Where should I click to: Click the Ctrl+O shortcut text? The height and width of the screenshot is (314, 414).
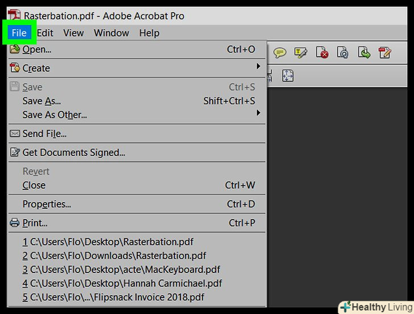coord(241,49)
